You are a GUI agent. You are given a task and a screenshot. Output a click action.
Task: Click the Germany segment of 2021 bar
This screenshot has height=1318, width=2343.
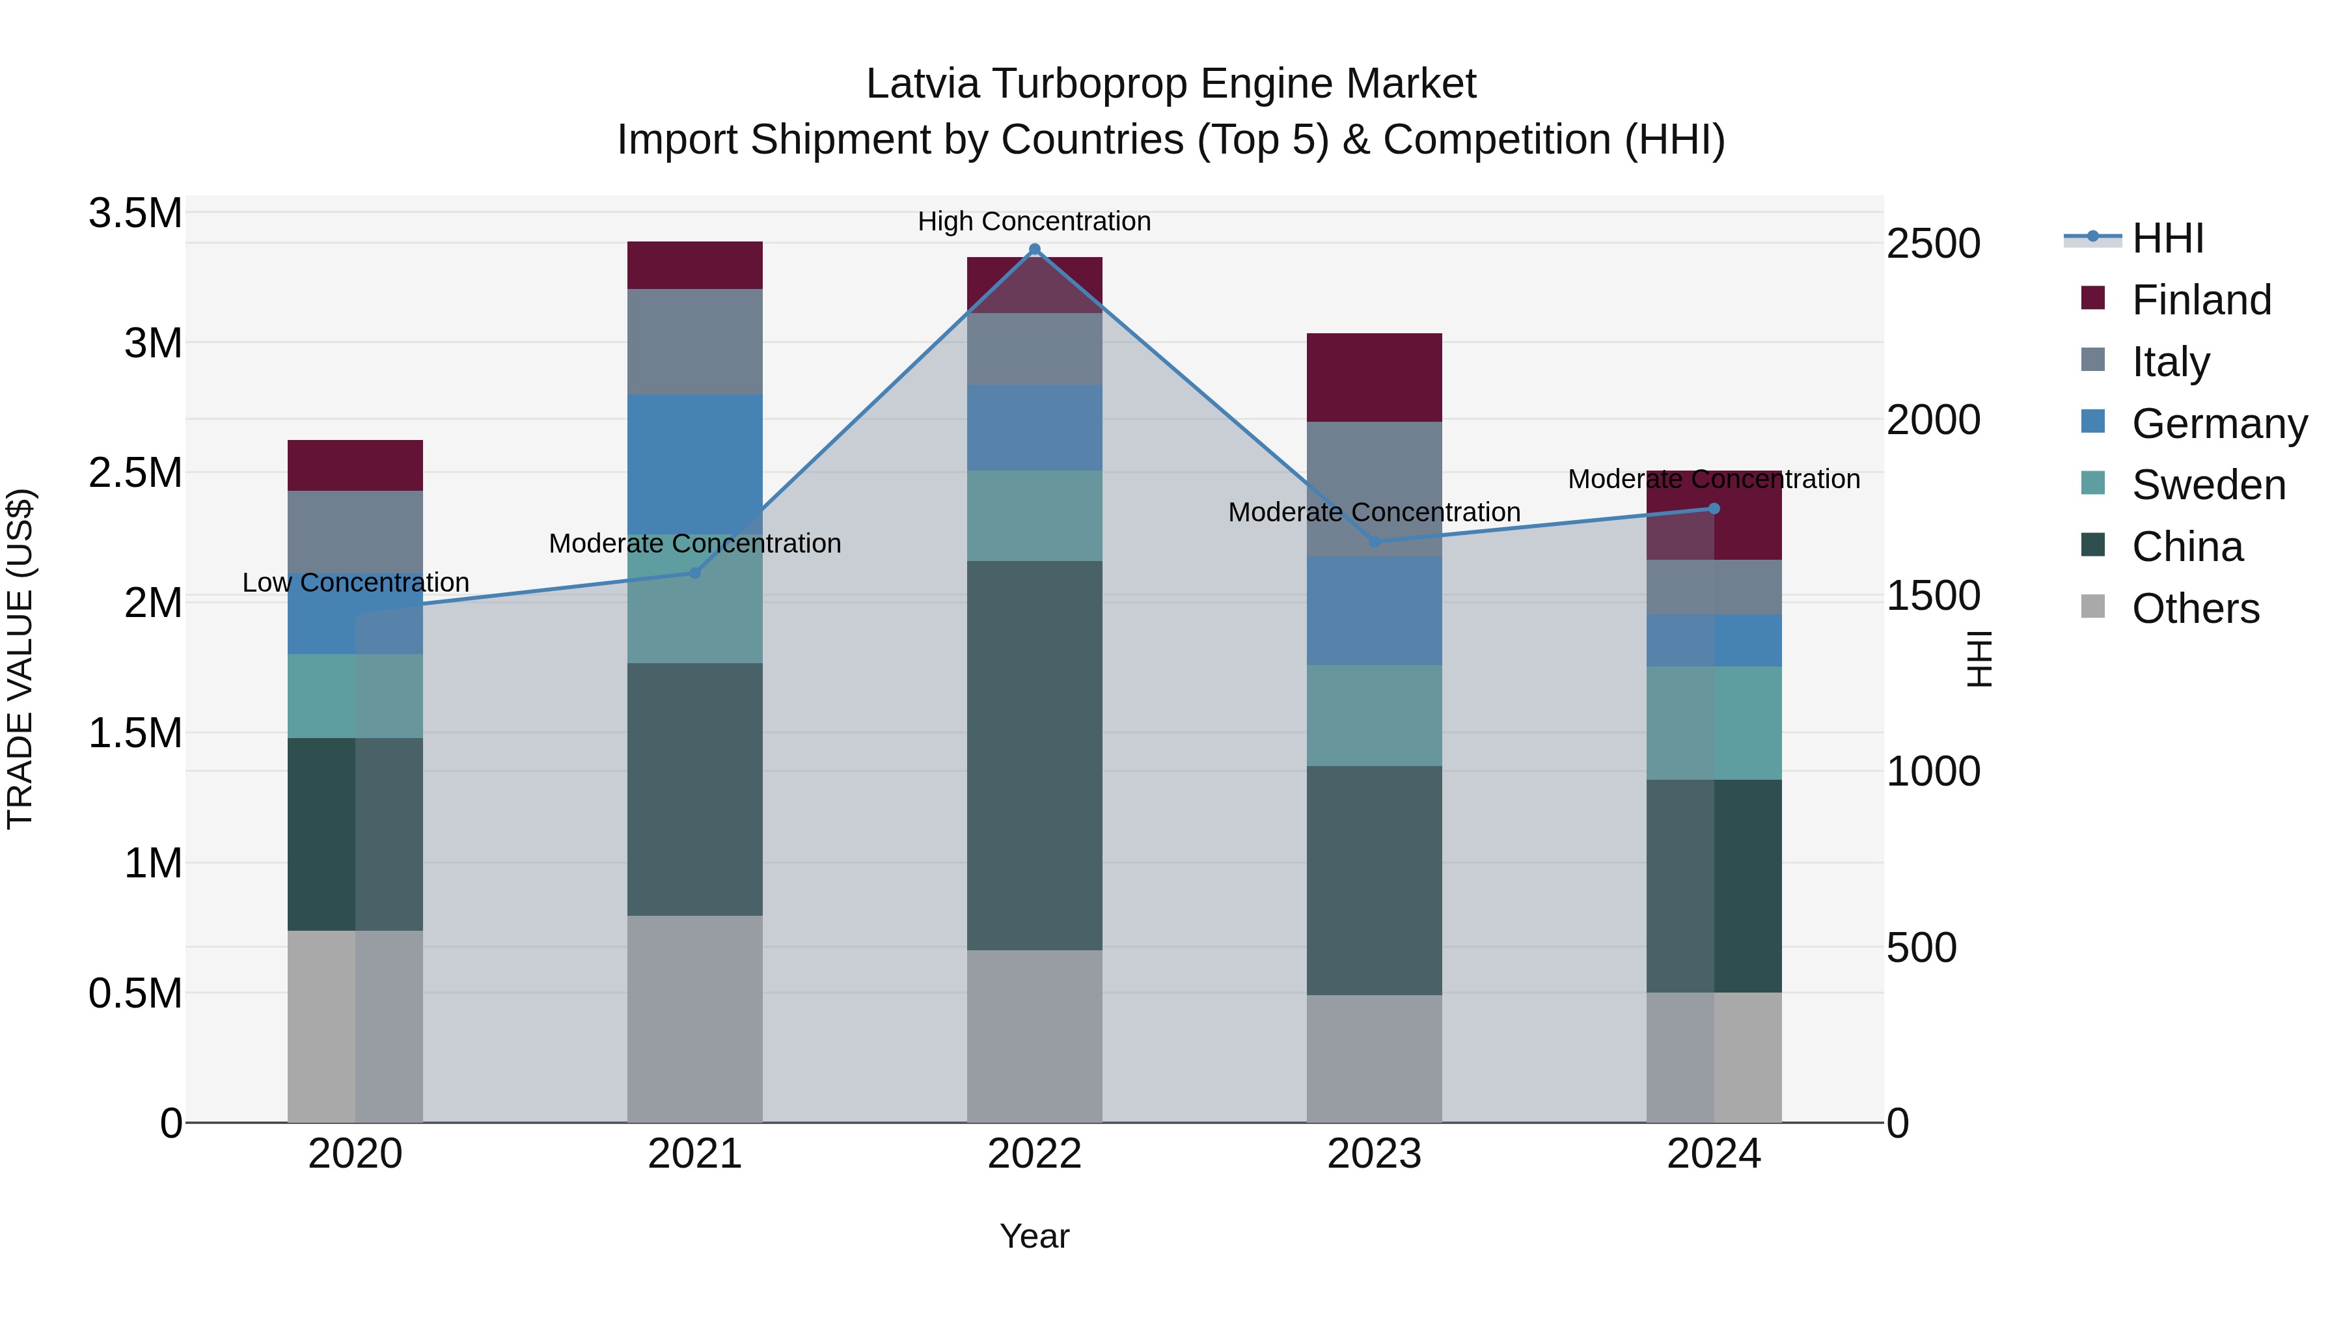[x=695, y=464]
